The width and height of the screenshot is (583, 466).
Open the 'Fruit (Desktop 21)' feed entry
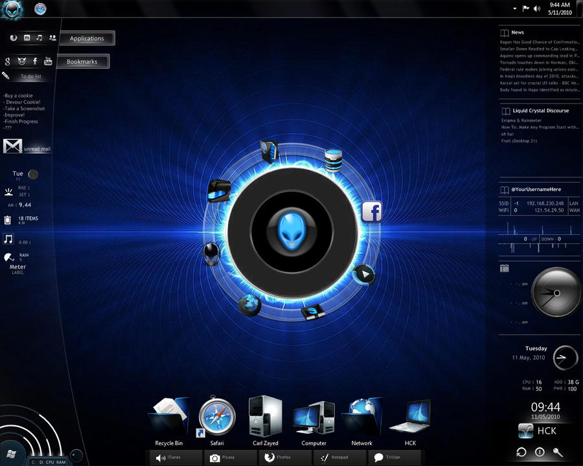519,141
